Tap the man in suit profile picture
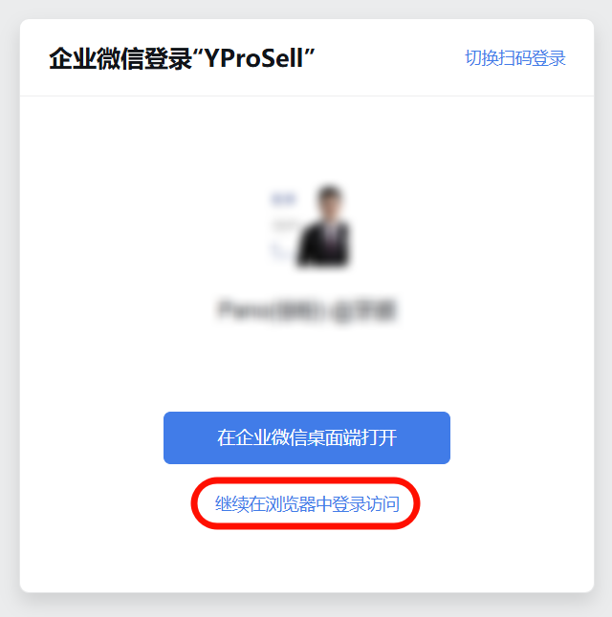The height and width of the screenshot is (617, 612). click(324, 226)
